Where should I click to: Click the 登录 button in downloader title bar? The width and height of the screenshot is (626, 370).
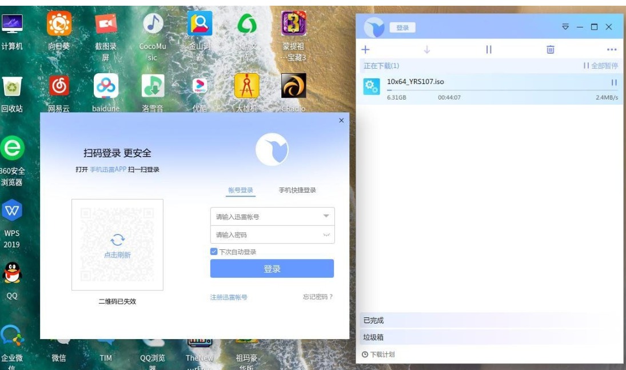click(x=402, y=27)
